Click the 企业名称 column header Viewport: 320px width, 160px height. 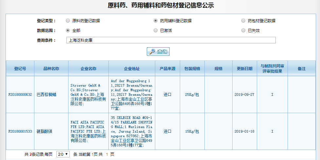tap(88, 69)
